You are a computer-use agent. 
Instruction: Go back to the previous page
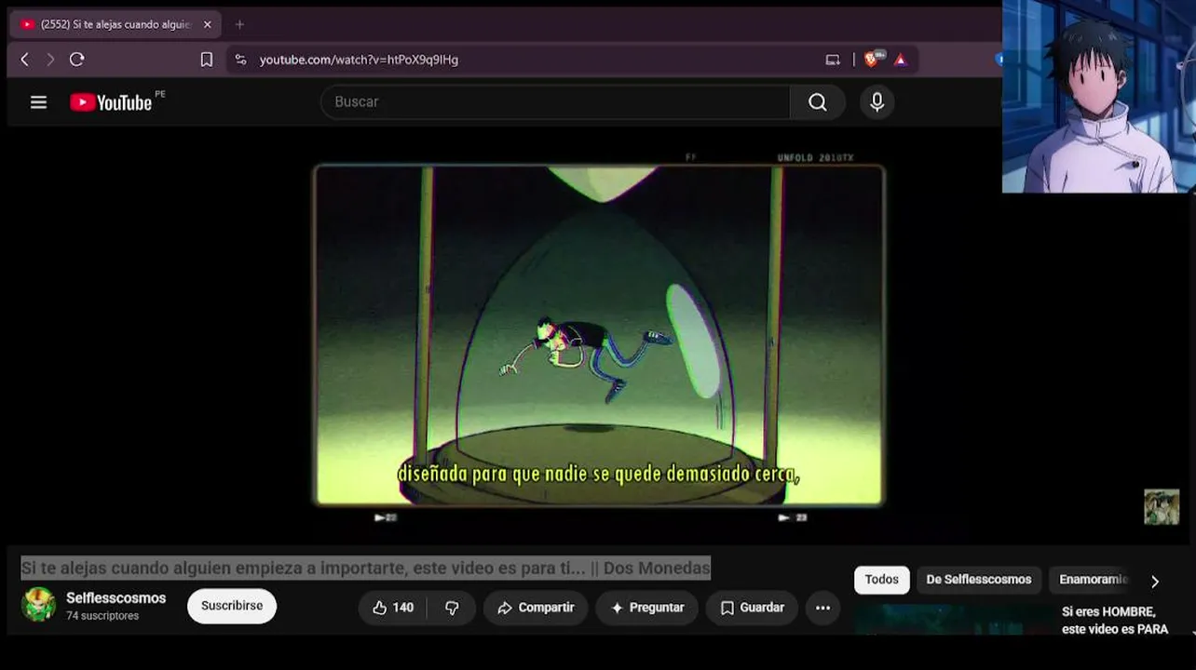point(25,60)
